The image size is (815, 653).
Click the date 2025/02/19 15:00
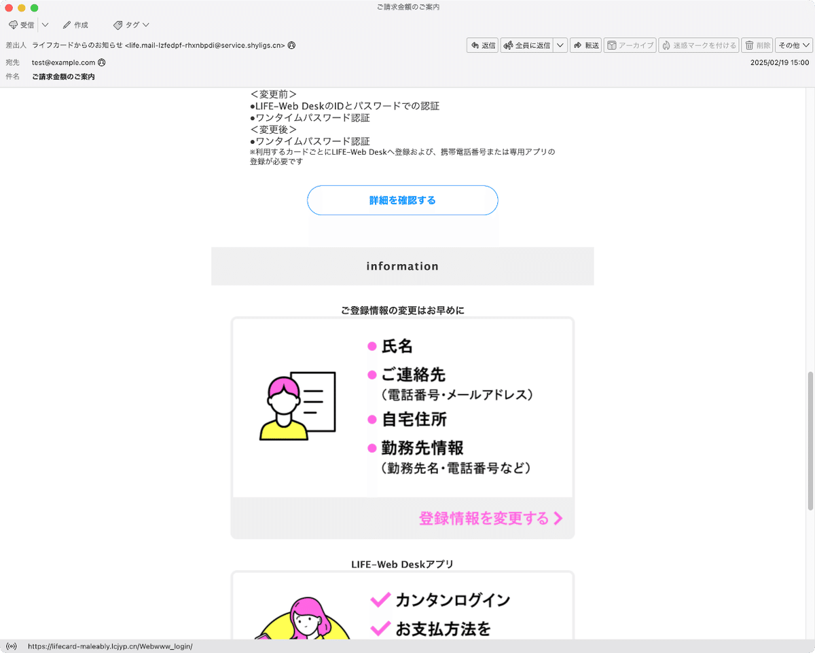(x=780, y=62)
